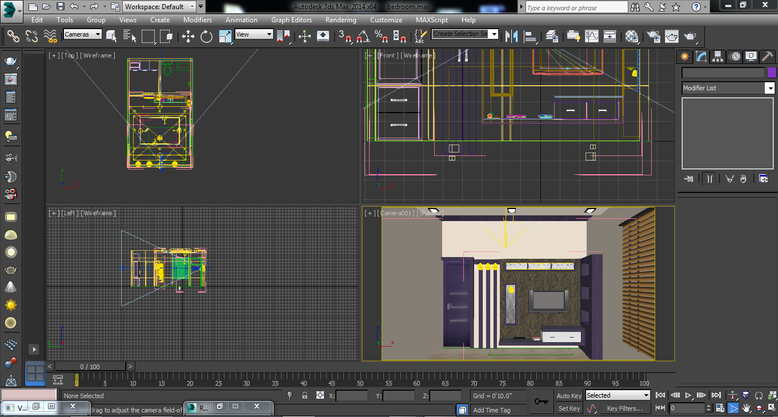Open the Layer Manager icon
Viewport: 778px width, 417px height.
point(552,37)
